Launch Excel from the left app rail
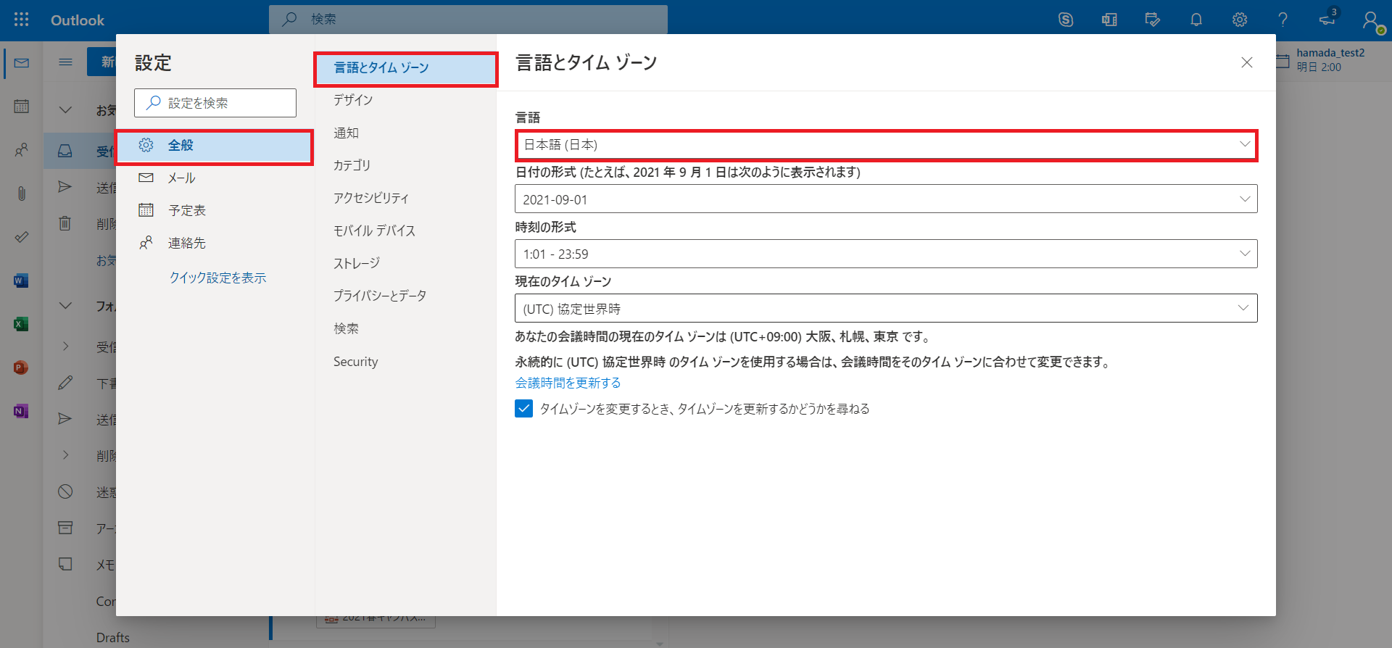Viewport: 1392px width, 648px height. point(21,324)
